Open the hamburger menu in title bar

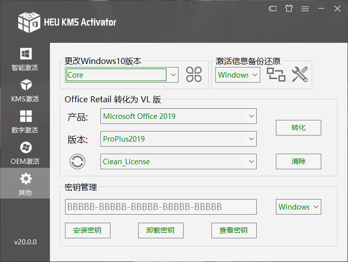[x=305, y=9]
